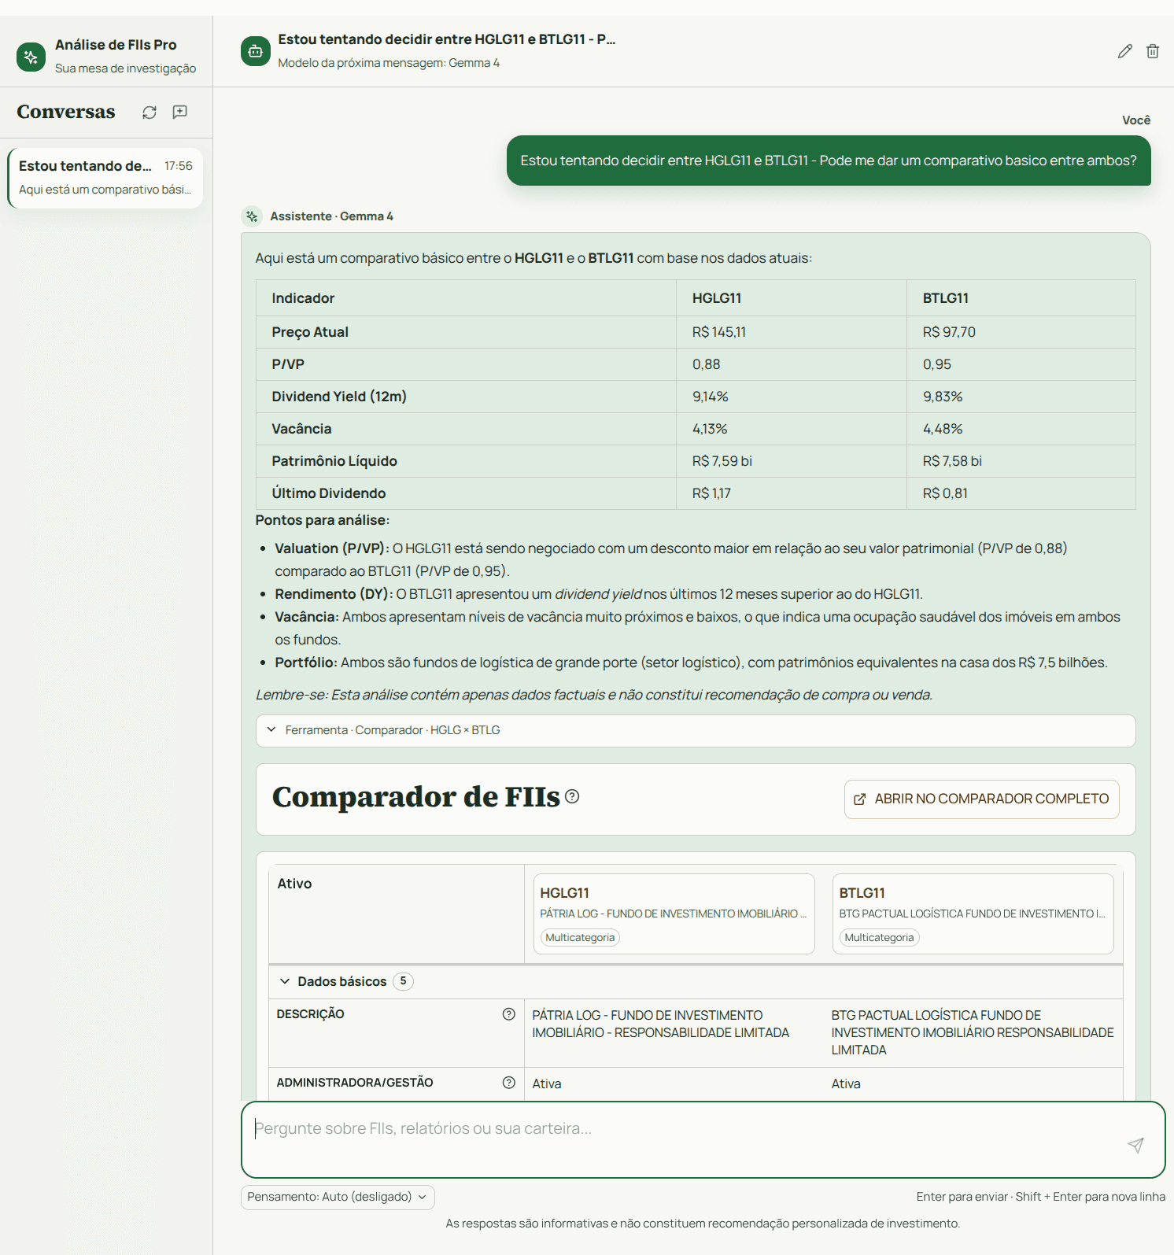Click the Dados básicos count badge 5
The height and width of the screenshot is (1255, 1174).
[x=403, y=981]
